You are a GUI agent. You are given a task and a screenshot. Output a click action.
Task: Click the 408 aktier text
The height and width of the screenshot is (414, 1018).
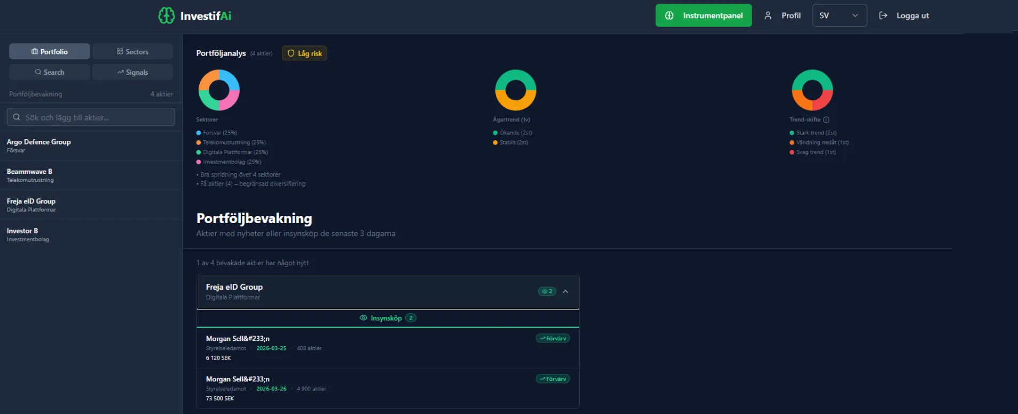pos(309,348)
